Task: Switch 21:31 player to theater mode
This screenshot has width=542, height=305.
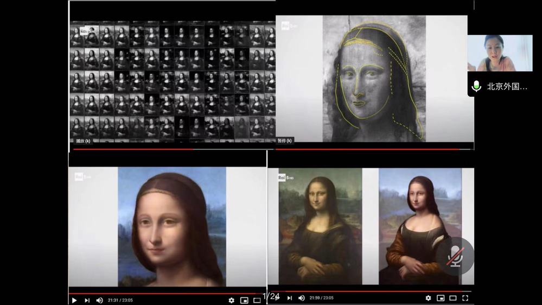Action: 257,301
